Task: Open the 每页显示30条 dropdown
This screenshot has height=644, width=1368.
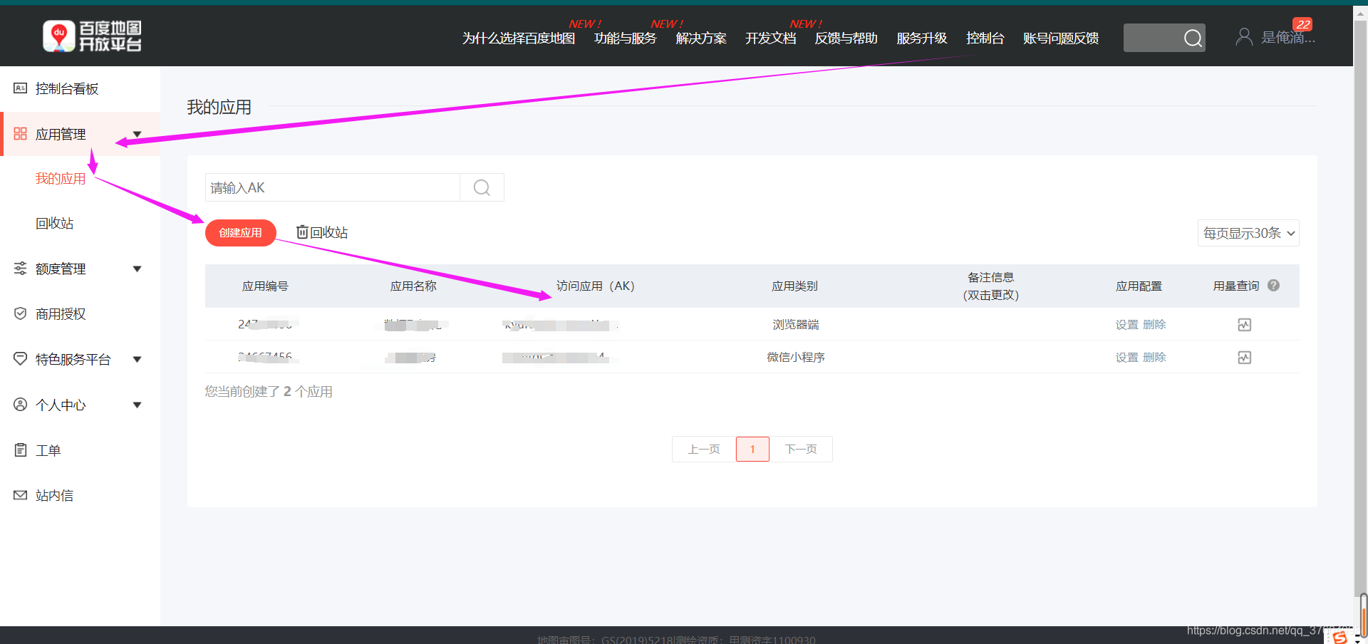Action: tap(1248, 233)
